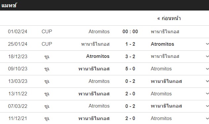Expand the 11/12/21 match details chevron
Viewport: 209px width, 124px height.
207,118
